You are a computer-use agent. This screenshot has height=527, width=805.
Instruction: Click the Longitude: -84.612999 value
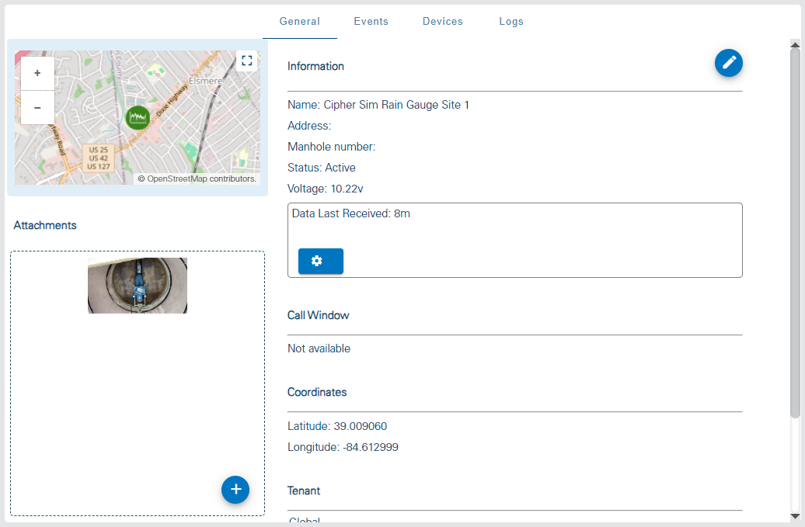click(x=343, y=447)
